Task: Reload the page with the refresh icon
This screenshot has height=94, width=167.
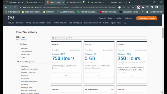Action: pyautogui.click(x=15, y=7)
